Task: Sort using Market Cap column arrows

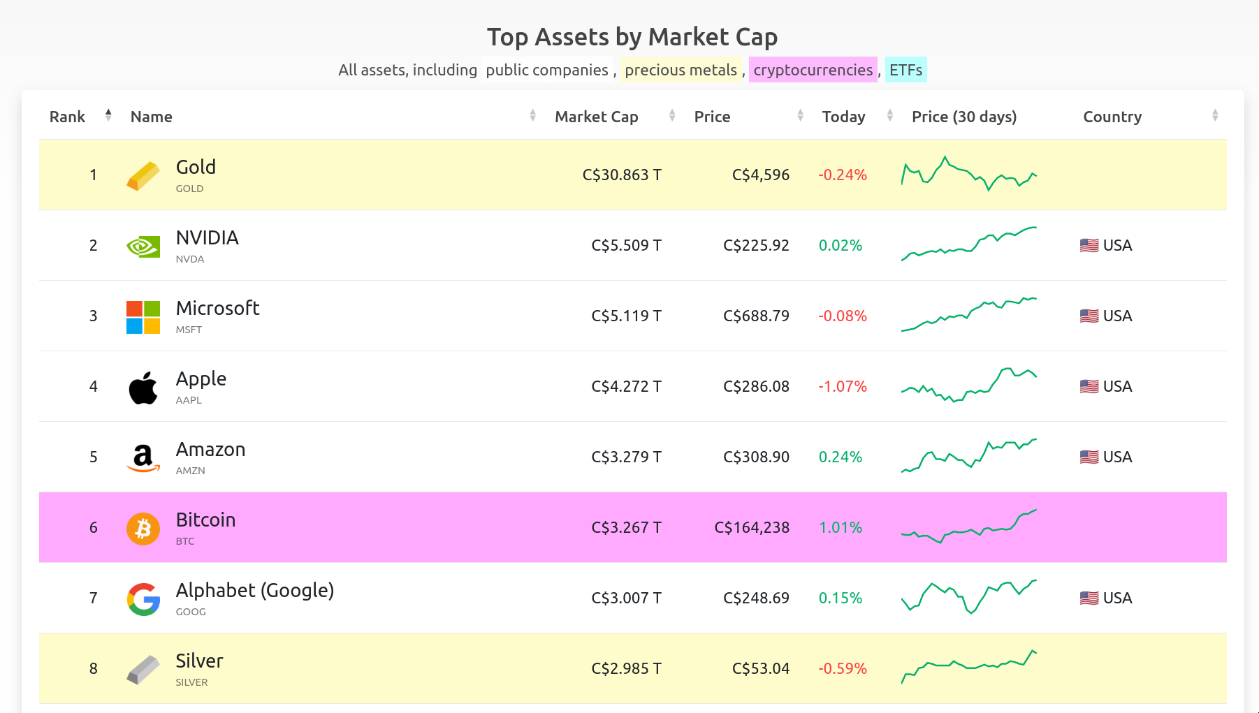Action: click(672, 115)
